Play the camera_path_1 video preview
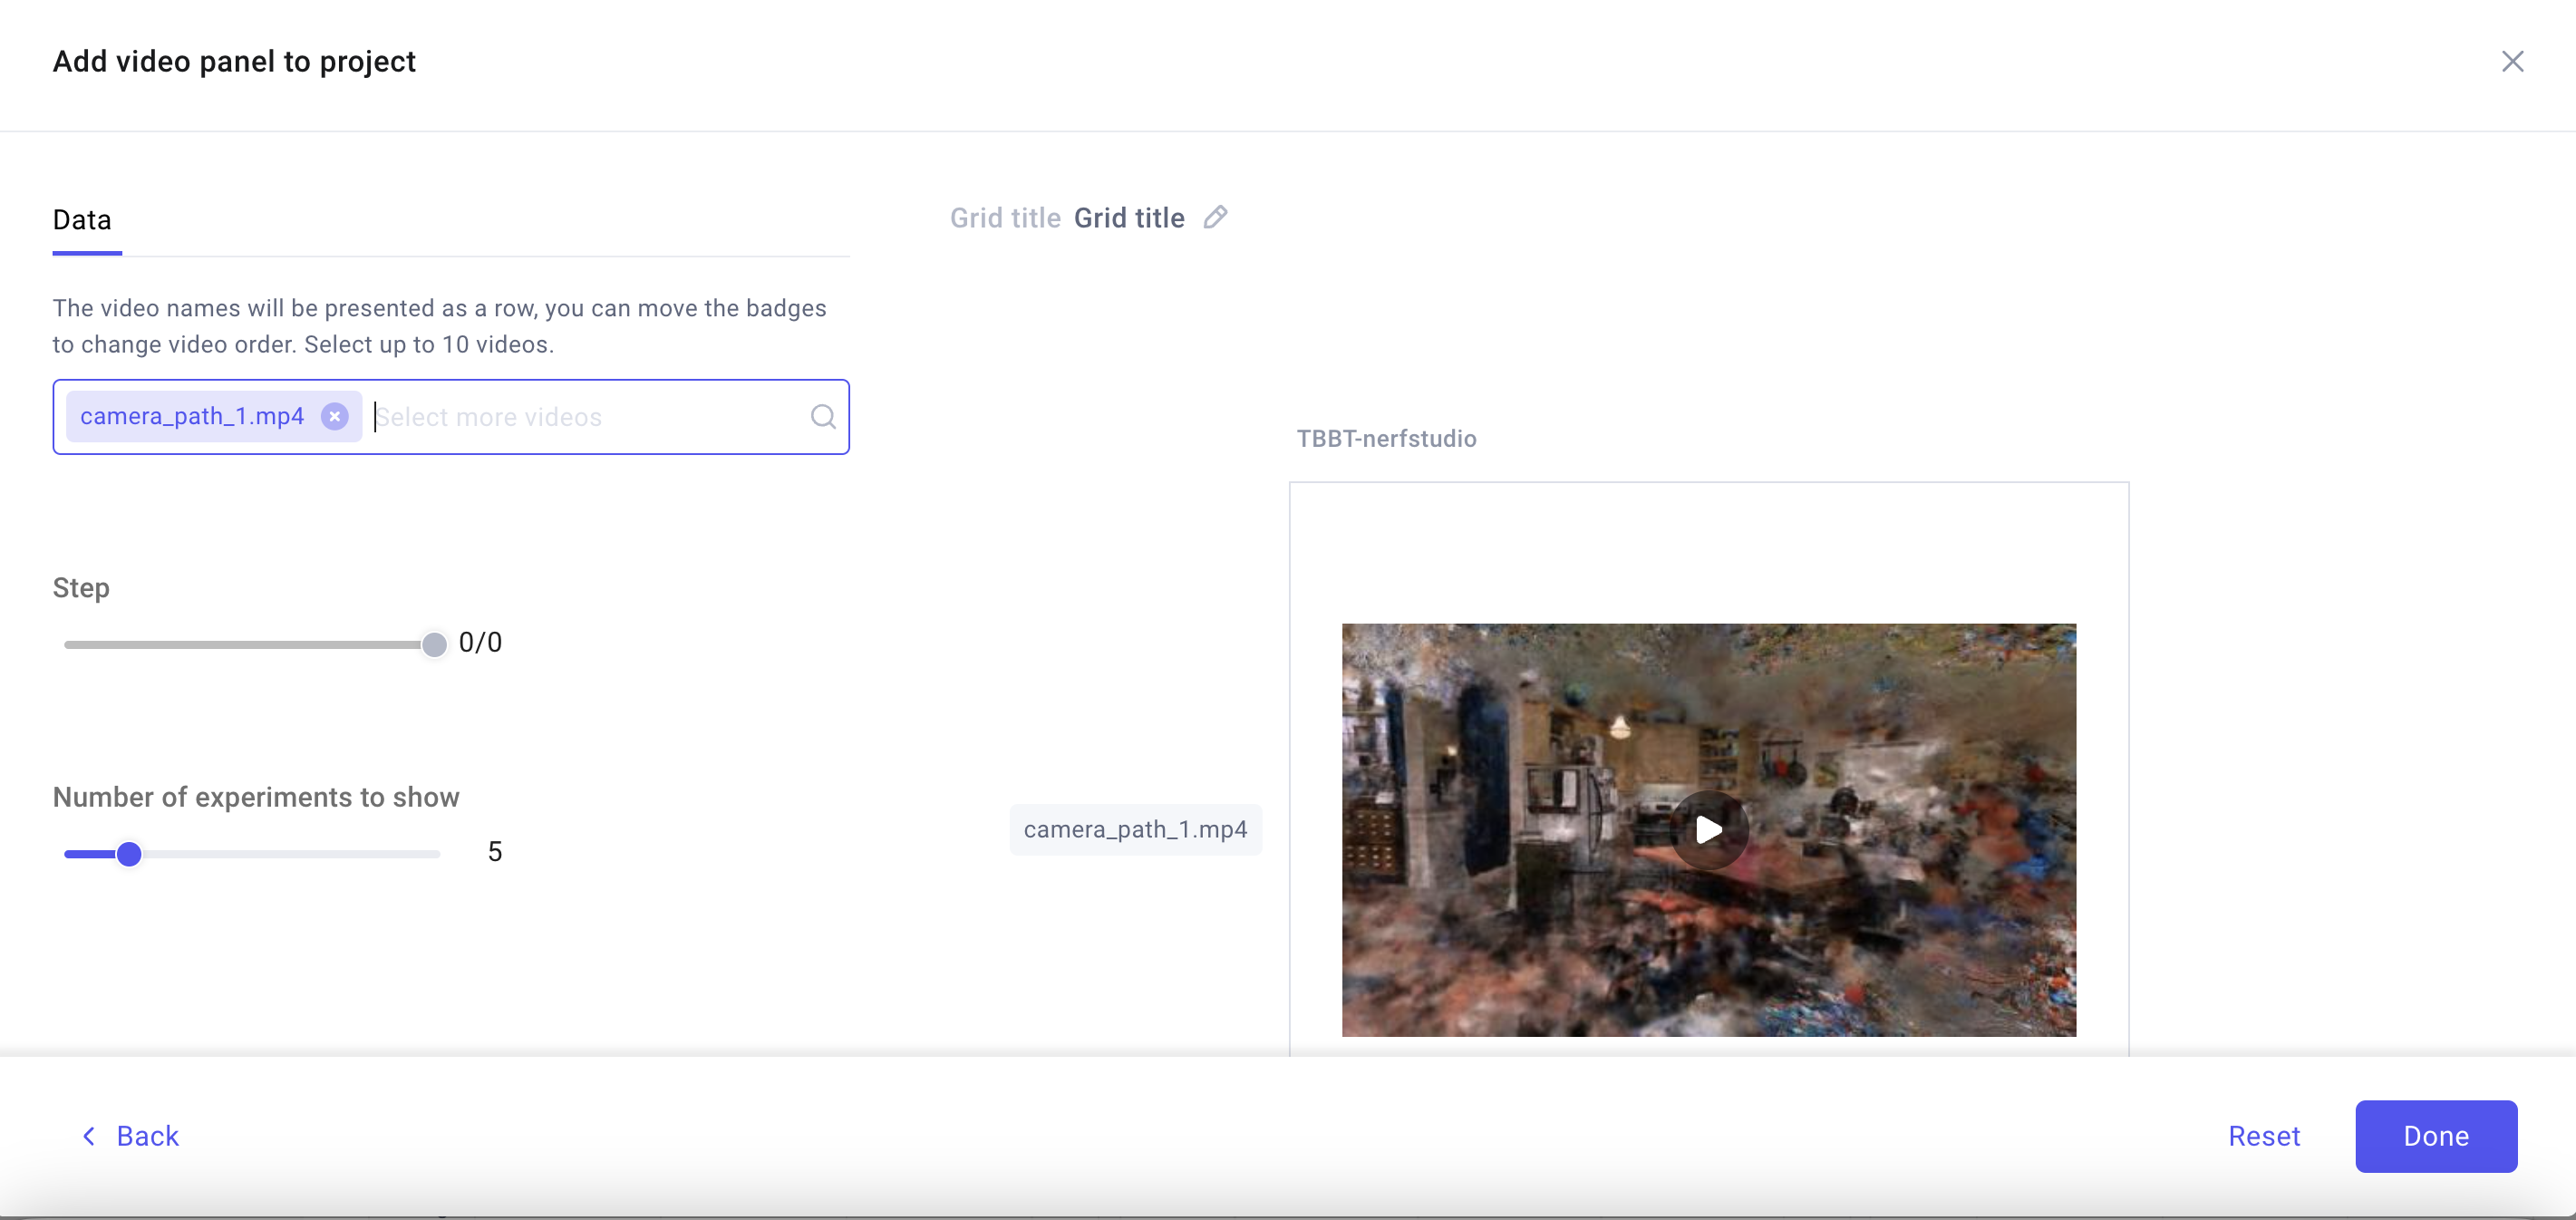The width and height of the screenshot is (2576, 1220). [1708, 829]
